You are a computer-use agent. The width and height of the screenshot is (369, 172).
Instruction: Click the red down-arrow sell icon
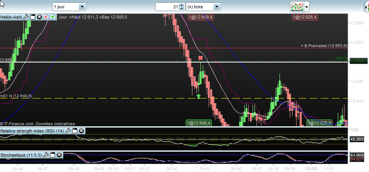tap(46, 17)
